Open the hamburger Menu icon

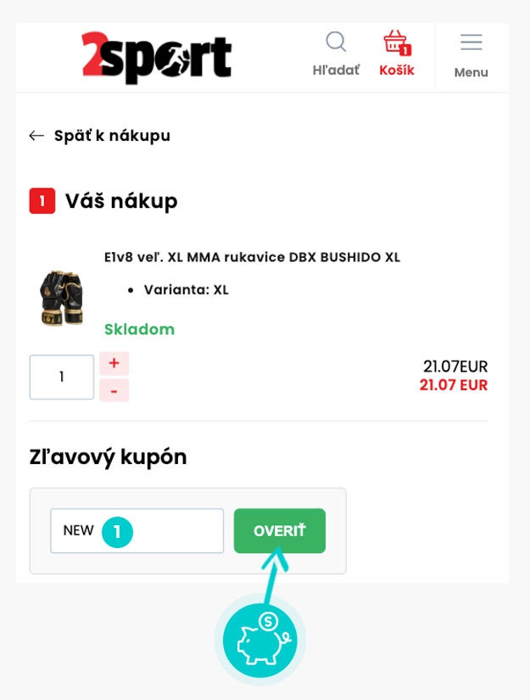470,40
